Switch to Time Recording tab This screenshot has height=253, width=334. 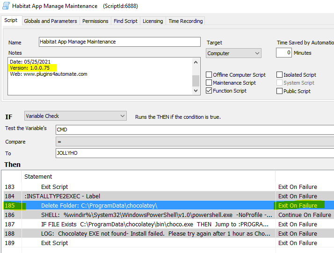pos(186,21)
